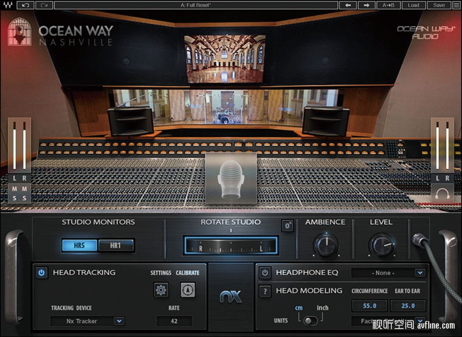Screen dimensions: 462x337
Task: Open Head Modeling help question mark
Action: point(265,291)
